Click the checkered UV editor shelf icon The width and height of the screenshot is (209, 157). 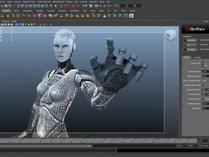pos(131,16)
